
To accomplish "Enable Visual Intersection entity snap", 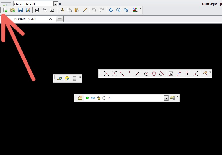I will click(106, 74).
